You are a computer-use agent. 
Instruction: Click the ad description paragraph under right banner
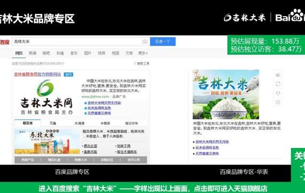[237, 128]
